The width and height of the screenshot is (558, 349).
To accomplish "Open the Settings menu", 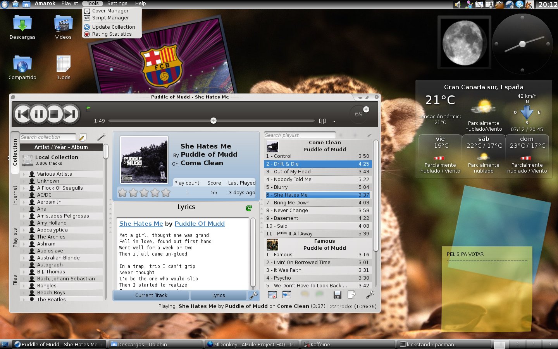I will (117, 3).
